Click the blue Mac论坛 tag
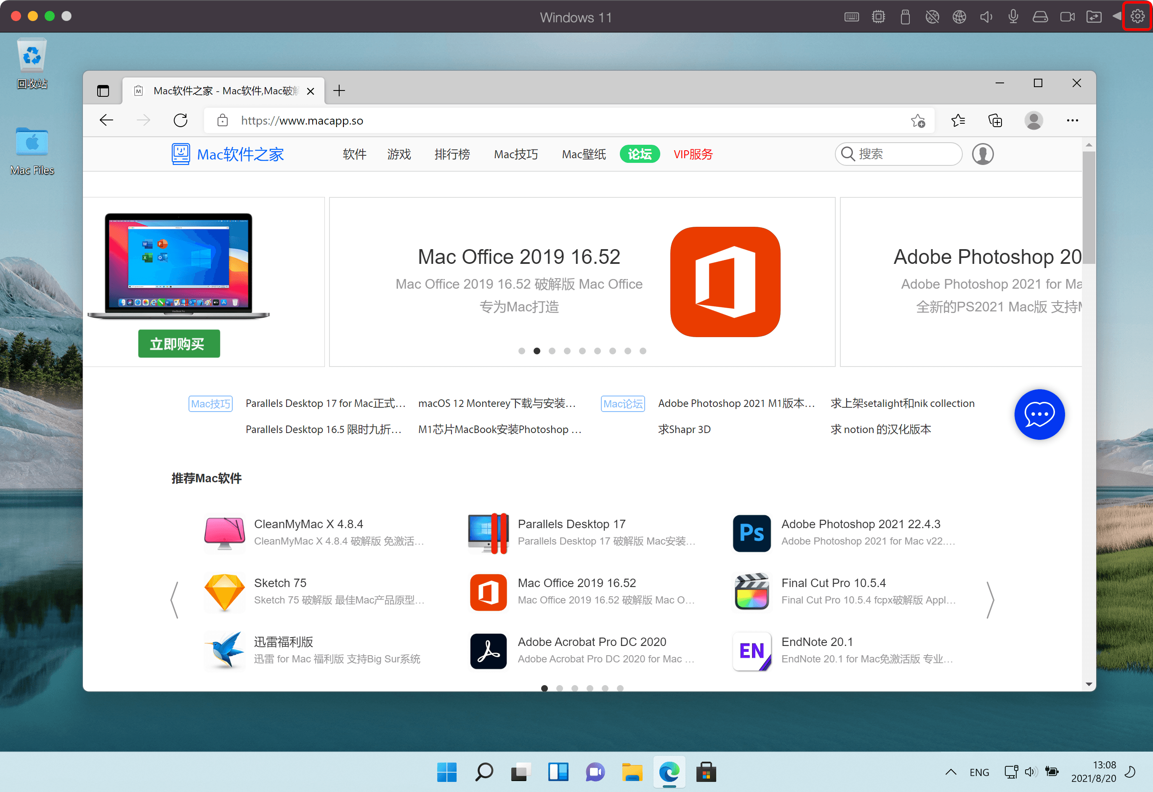 (x=623, y=404)
